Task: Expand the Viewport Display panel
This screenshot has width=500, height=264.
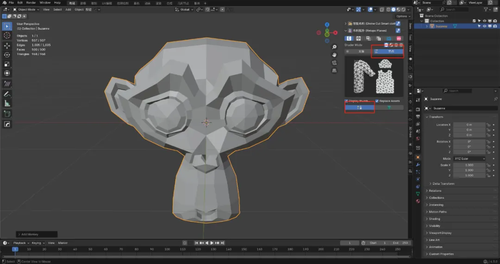Action: 440,233
